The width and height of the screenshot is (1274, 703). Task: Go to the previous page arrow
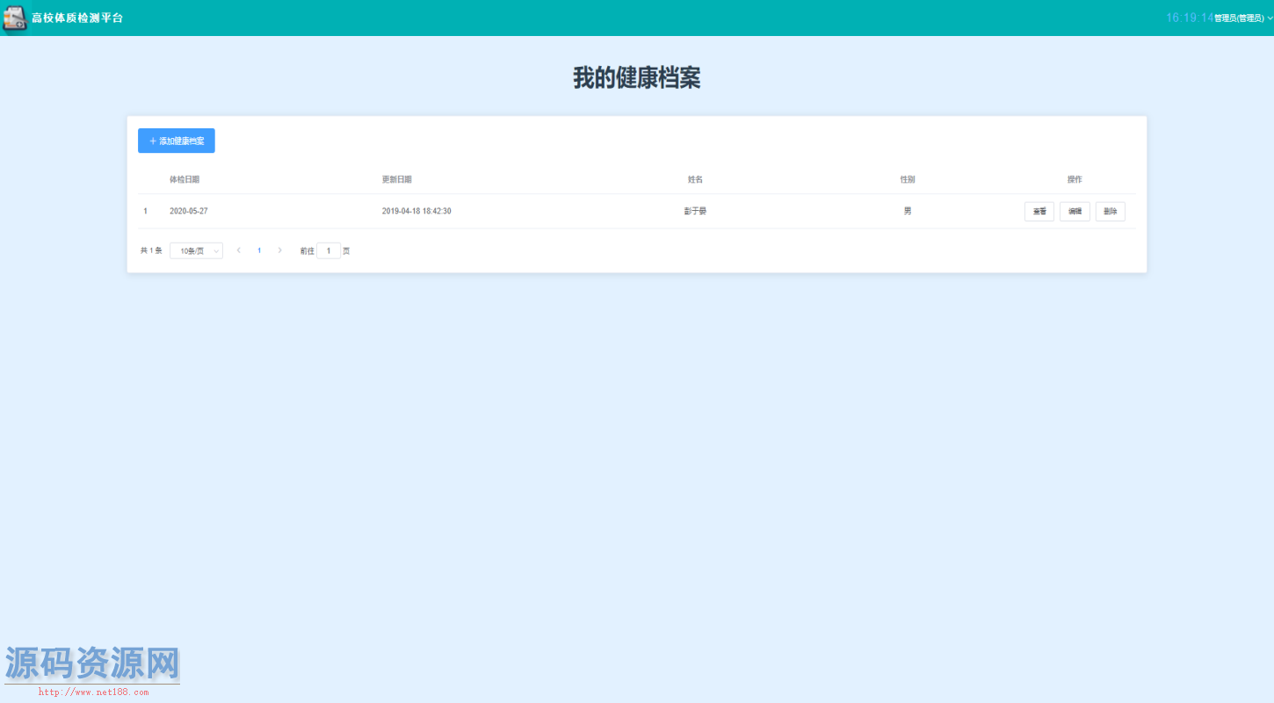pyautogui.click(x=239, y=250)
